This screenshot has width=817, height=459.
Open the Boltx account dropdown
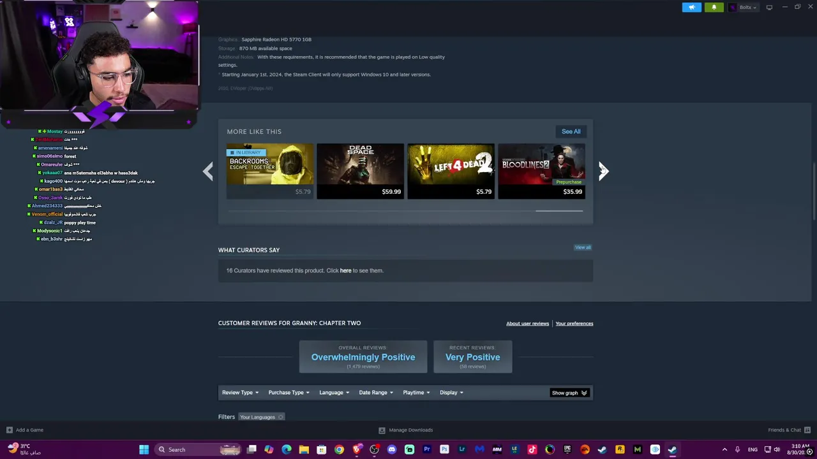[743, 7]
